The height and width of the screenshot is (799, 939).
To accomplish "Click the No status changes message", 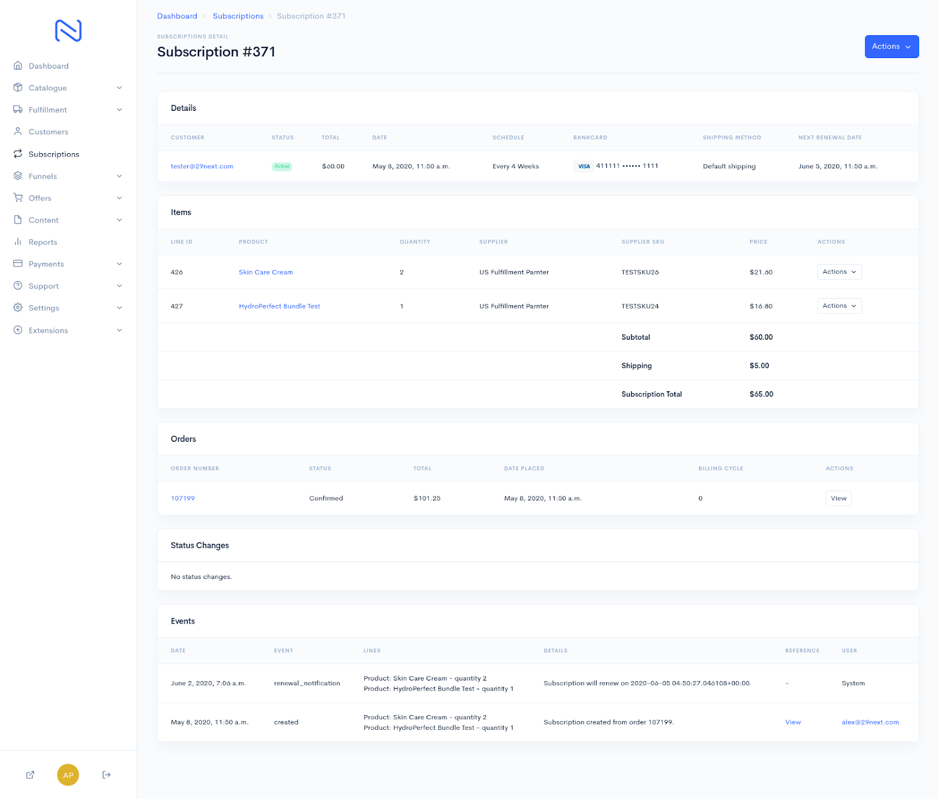I will 201,577.
